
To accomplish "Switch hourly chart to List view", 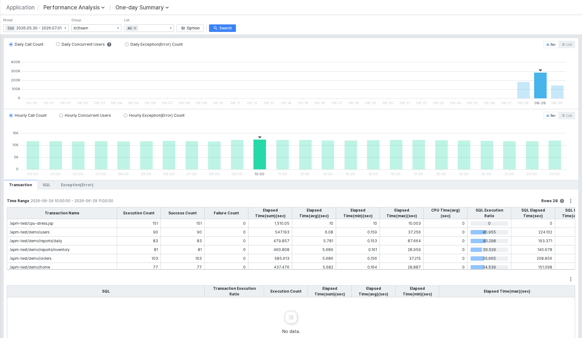I will 567,115.
